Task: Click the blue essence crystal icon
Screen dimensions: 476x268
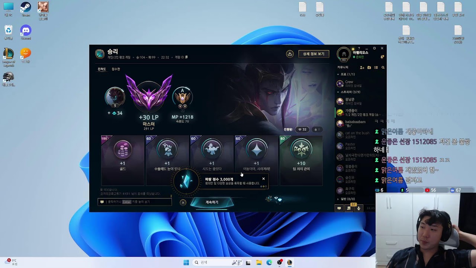Action: [186, 182]
